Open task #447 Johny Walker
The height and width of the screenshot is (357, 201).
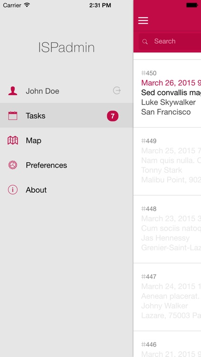pyautogui.click(x=167, y=297)
